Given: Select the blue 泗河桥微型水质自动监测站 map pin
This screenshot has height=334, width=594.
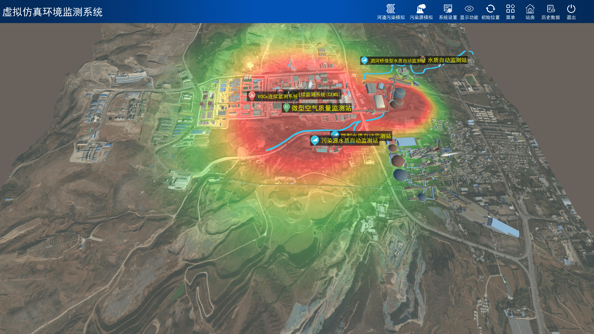Looking at the screenshot, I should click(x=364, y=60).
